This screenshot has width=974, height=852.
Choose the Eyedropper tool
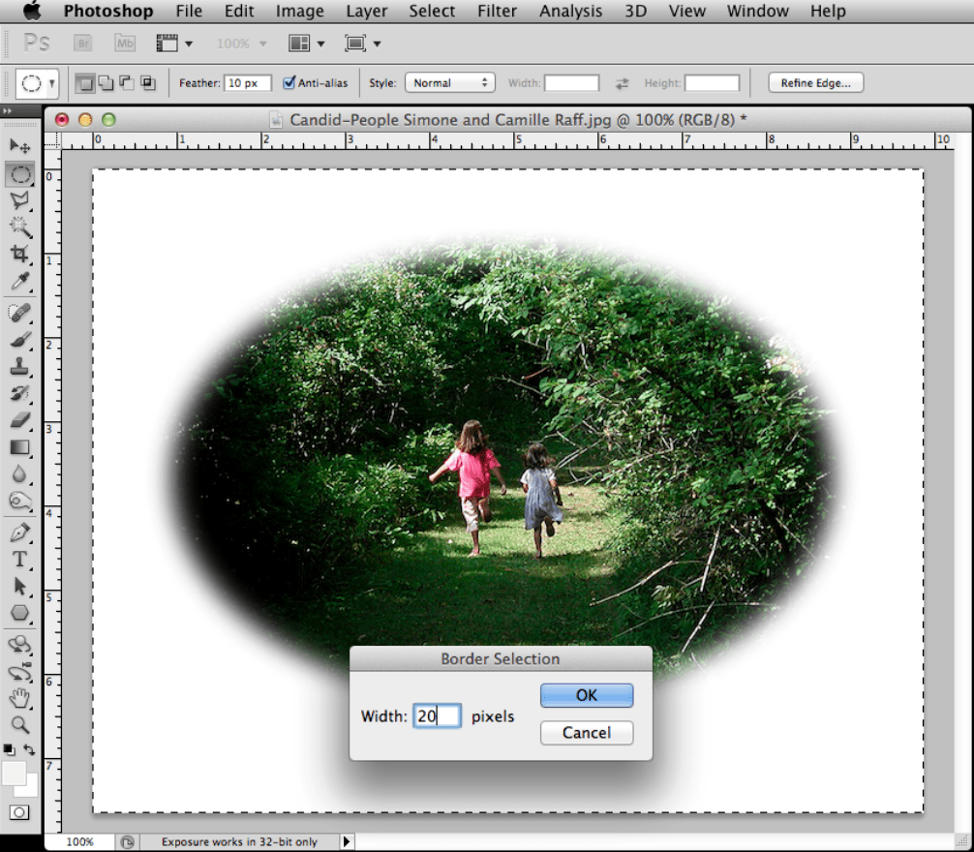pyautogui.click(x=19, y=282)
